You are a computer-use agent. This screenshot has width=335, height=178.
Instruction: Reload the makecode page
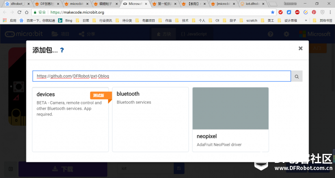pyautogui.click(x=19, y=12)
